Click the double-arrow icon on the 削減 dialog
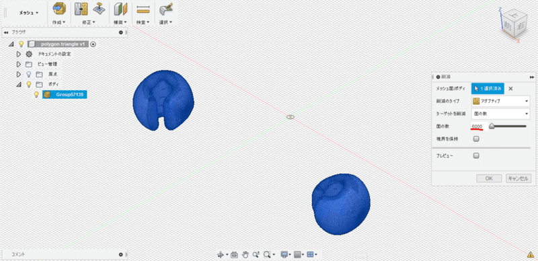 coord(532,77)
